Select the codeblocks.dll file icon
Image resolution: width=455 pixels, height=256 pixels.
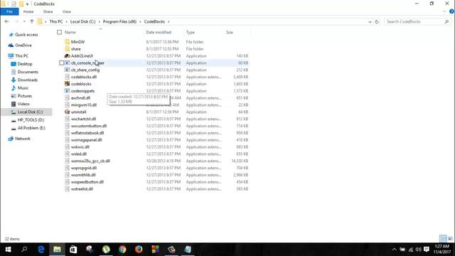tap(68, 77)
